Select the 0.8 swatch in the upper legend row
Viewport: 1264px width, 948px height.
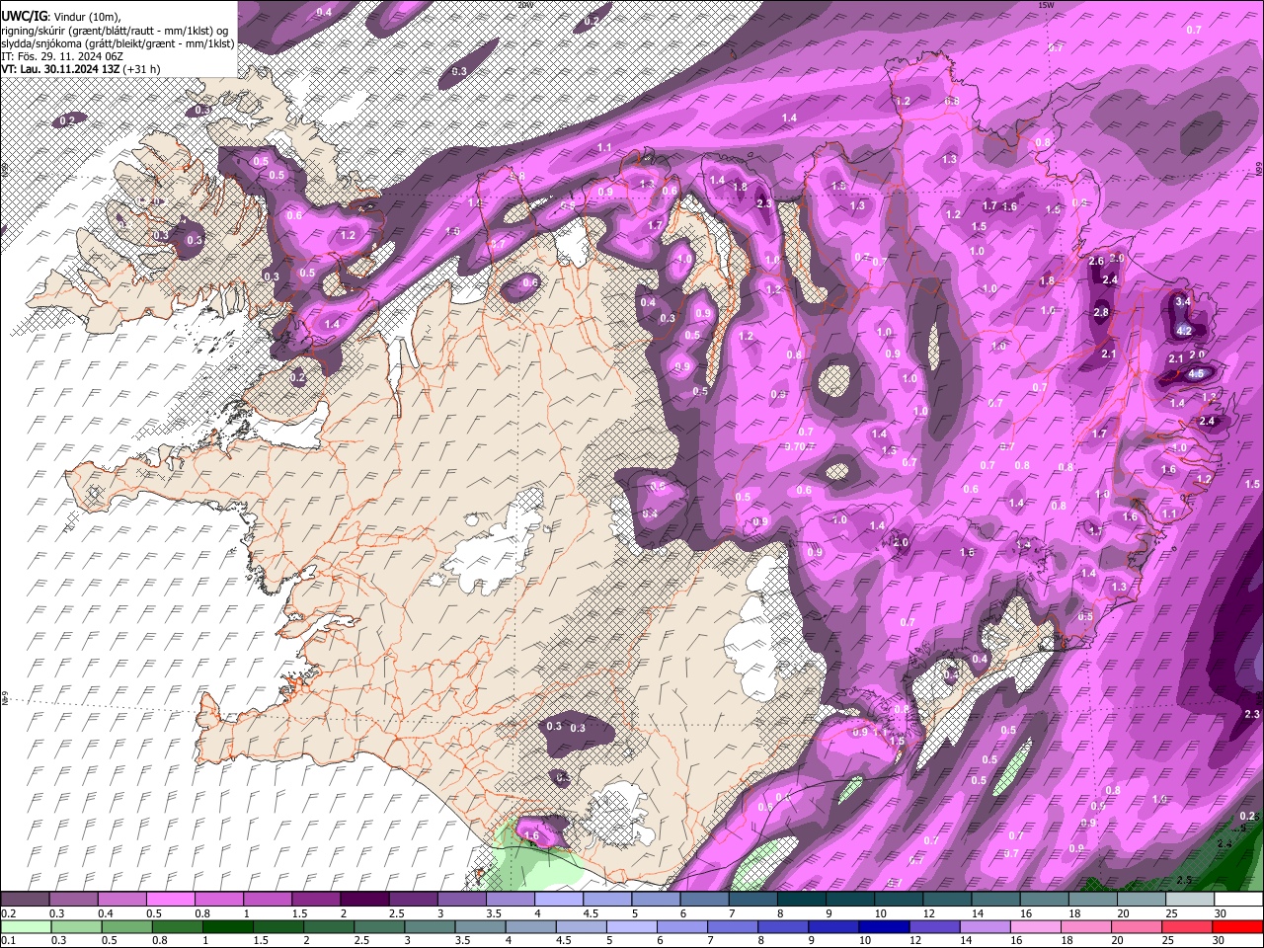218,900
